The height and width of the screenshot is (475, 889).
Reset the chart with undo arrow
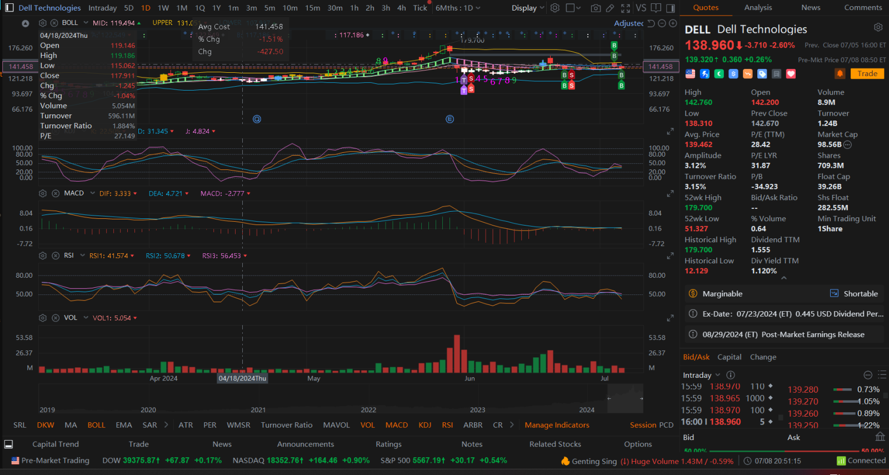pos(651,23)
